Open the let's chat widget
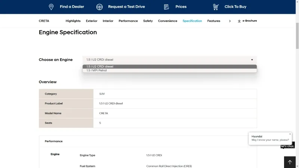The height and width of the screenshot is (168, 299). pyautogui.click(x=287, y=146)
